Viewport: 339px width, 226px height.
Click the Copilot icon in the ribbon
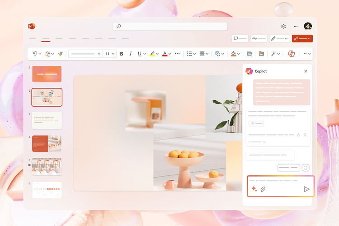[x=292, y=54]
